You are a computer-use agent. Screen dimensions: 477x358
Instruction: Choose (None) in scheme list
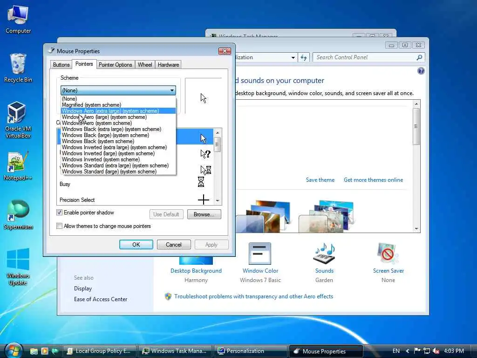click(x=118, y=99)
